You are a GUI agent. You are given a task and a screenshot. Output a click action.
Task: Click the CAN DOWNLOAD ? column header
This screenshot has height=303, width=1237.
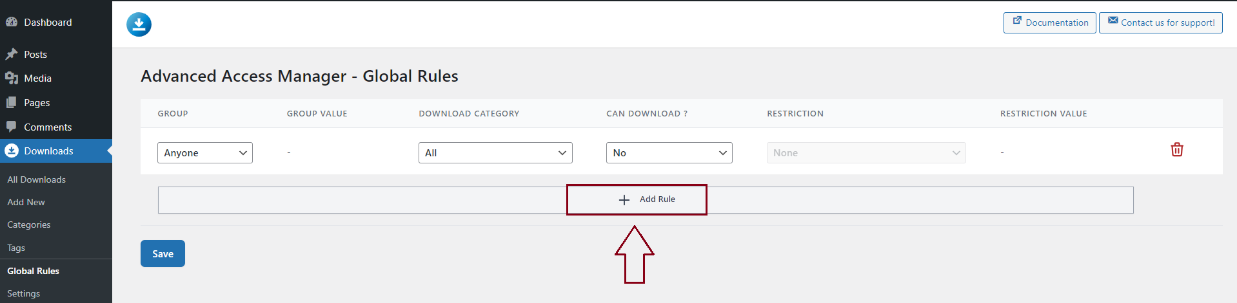[x=647, y=113]
